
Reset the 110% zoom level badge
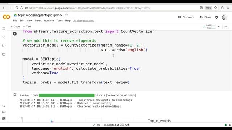(208, 8)
